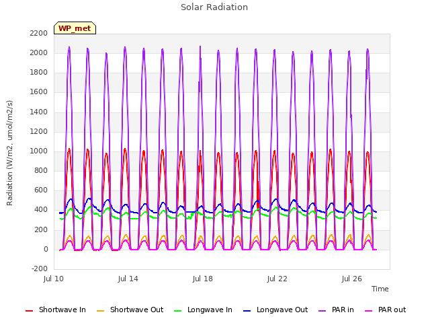The image size is (430, 323).
Task: Click the Jul 18 x-axis tick label
Action: click(203, 279)
